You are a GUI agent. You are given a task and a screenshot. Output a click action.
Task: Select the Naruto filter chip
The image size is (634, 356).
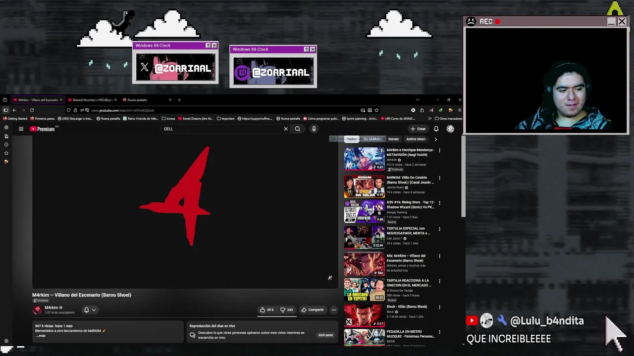(x=394, y=139)
